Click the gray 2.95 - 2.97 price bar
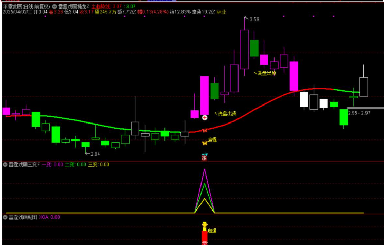The width and height of the screenshot is (384, 245). click(365, 108)
